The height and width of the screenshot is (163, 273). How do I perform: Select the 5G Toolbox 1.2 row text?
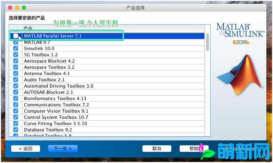tap(41, 55)
